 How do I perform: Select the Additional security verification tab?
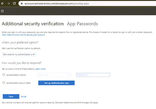click(33, 24)
